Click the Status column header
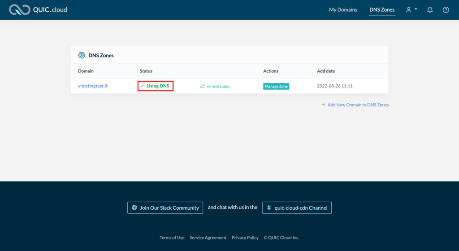Screen dimensions: 459x251 [x=146, y=71]
